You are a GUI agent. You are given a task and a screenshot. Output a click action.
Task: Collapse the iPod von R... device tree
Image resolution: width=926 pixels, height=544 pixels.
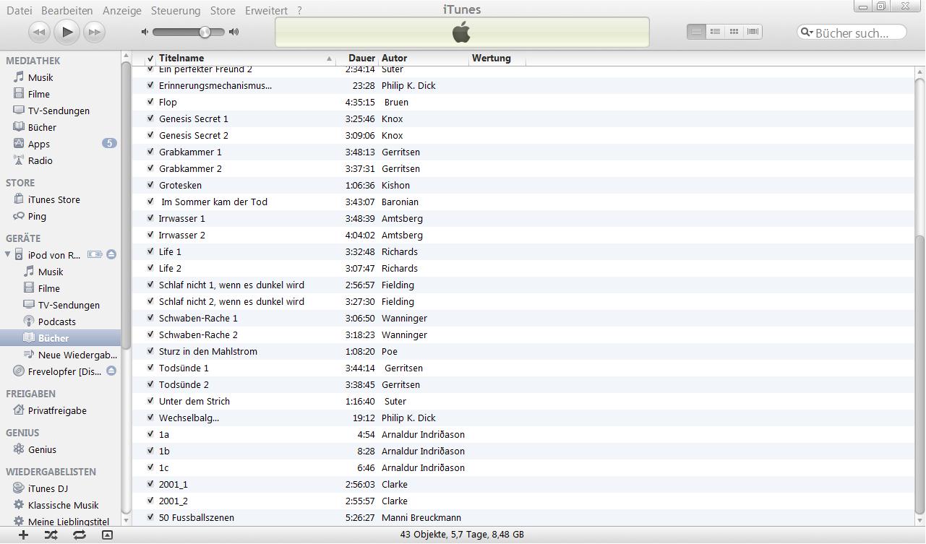click(8, 254)
